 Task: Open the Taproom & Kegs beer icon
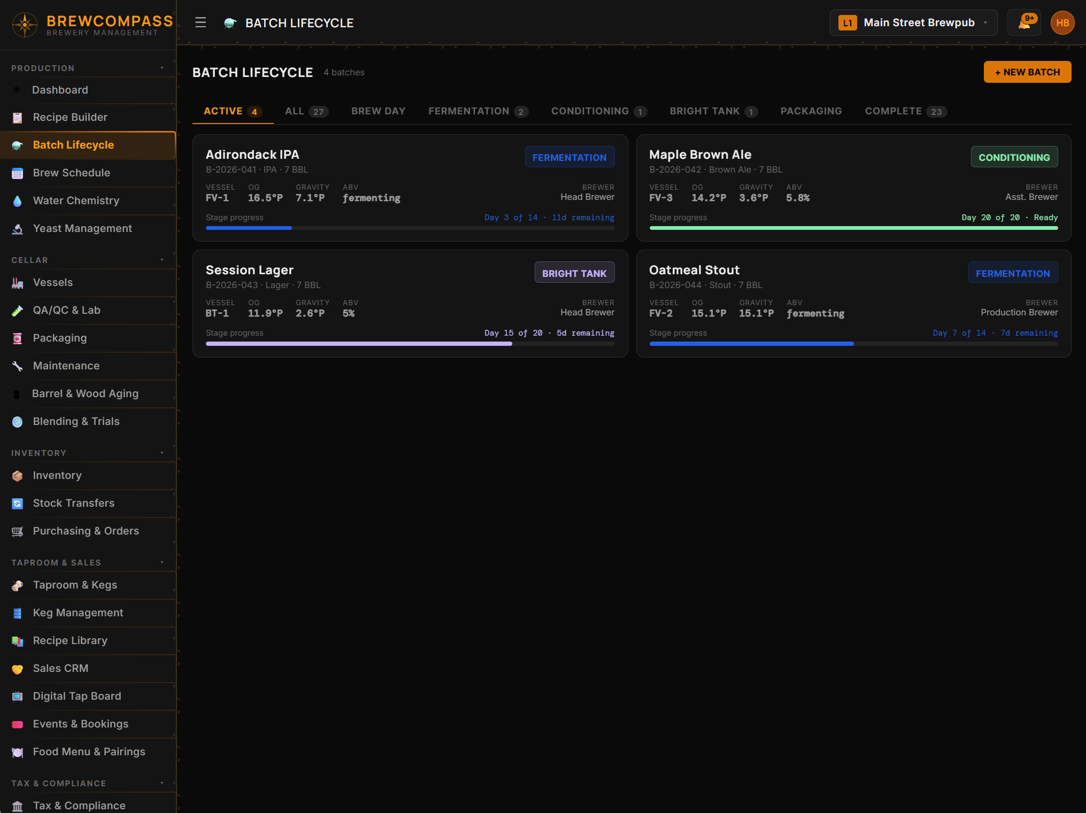pyautogui.click(x=17, y=585)
